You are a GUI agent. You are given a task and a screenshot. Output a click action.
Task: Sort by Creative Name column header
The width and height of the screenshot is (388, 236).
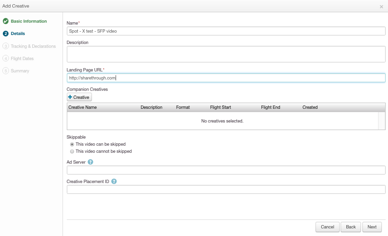coord(82,107)
